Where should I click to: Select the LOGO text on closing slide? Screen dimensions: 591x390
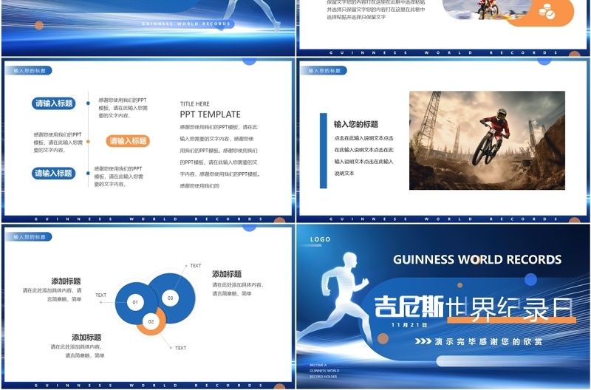[x=321, y=239]
